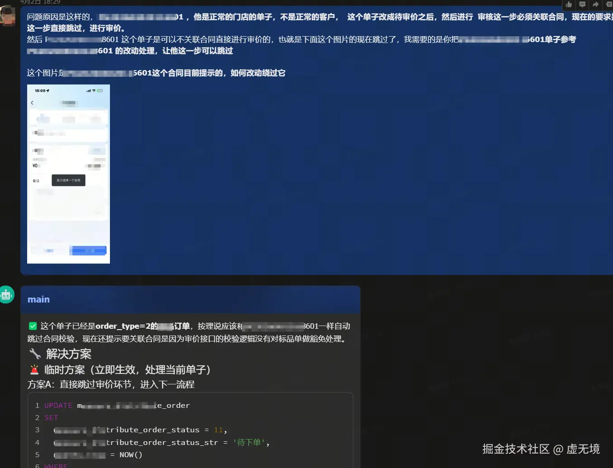Screen dimensions: 613x468
Task: Click the green checkmark emoji before order_type text
Action: 33,326
